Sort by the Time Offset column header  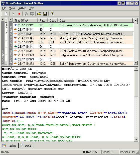tap(25, 21)
